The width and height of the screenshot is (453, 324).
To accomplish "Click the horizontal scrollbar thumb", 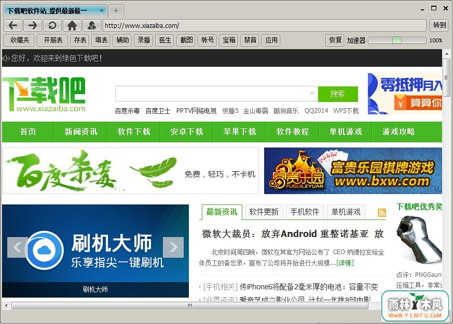I will 189,305.
